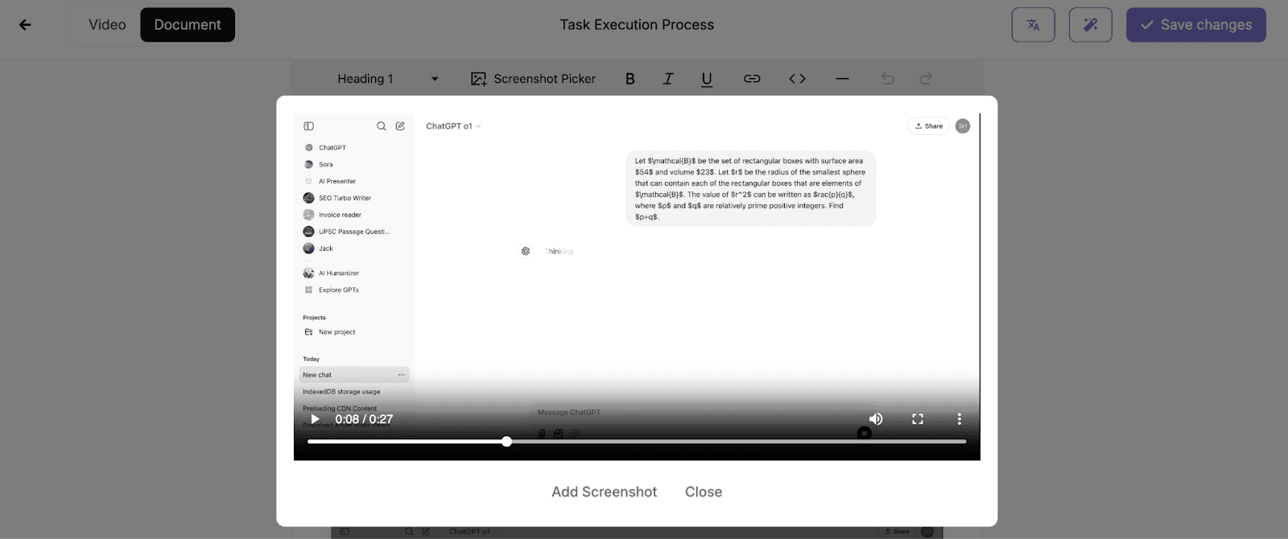Screen dimensions: 1288x539
Task: Open the Screenshot Picker
Action: (534, 79)
